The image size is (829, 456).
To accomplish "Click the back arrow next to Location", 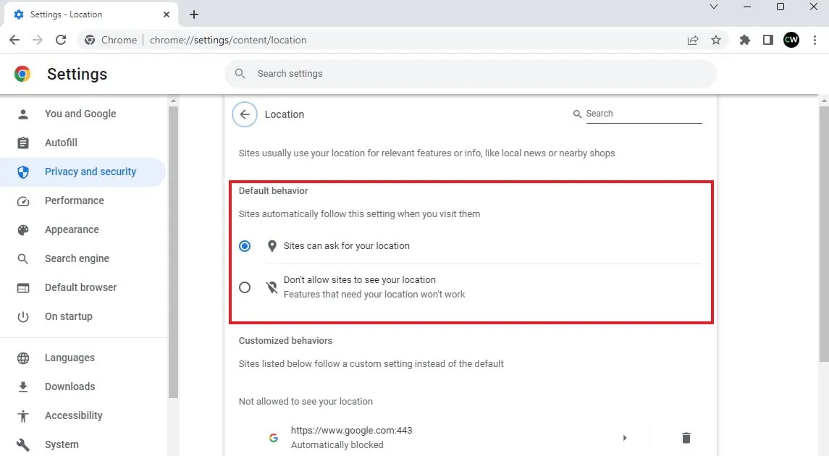I will point(245,114).
